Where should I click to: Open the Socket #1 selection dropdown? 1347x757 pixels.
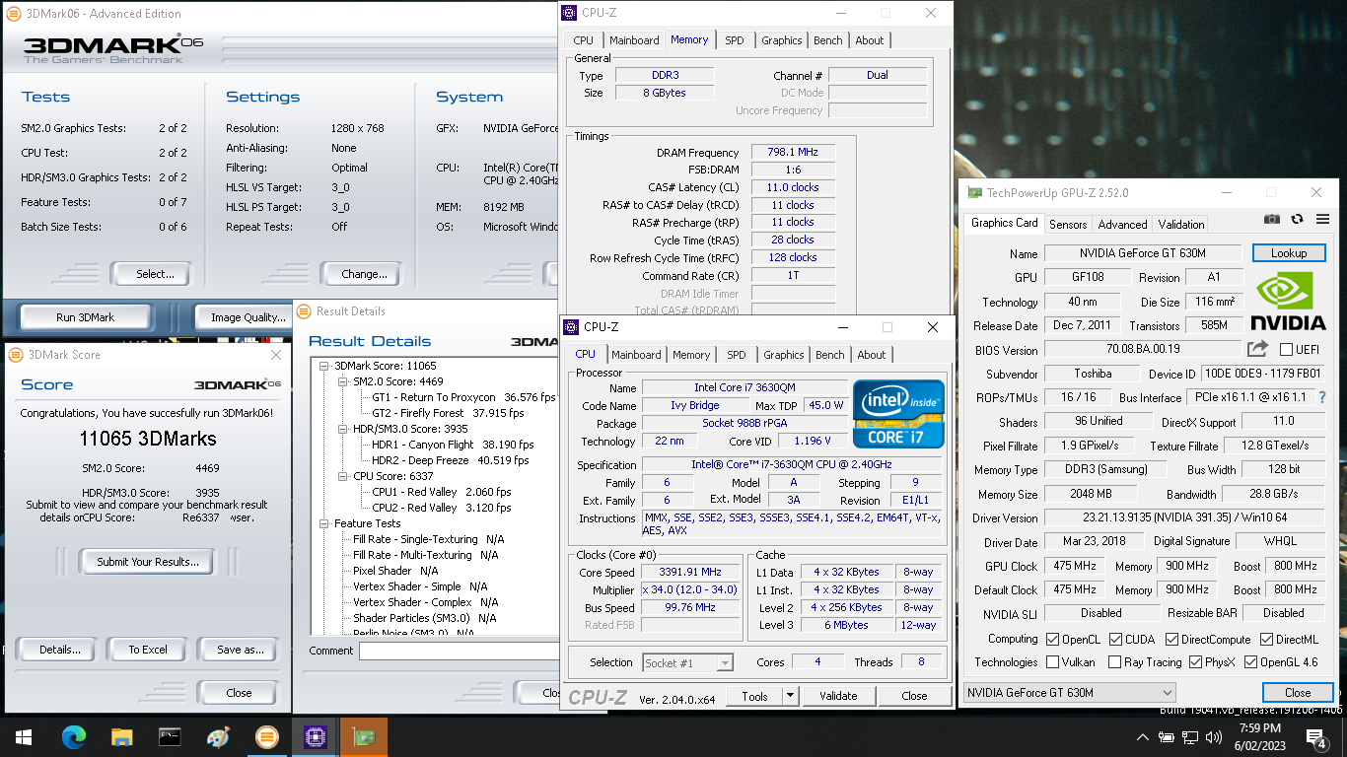pyautogui.click(x=687, y=663)
